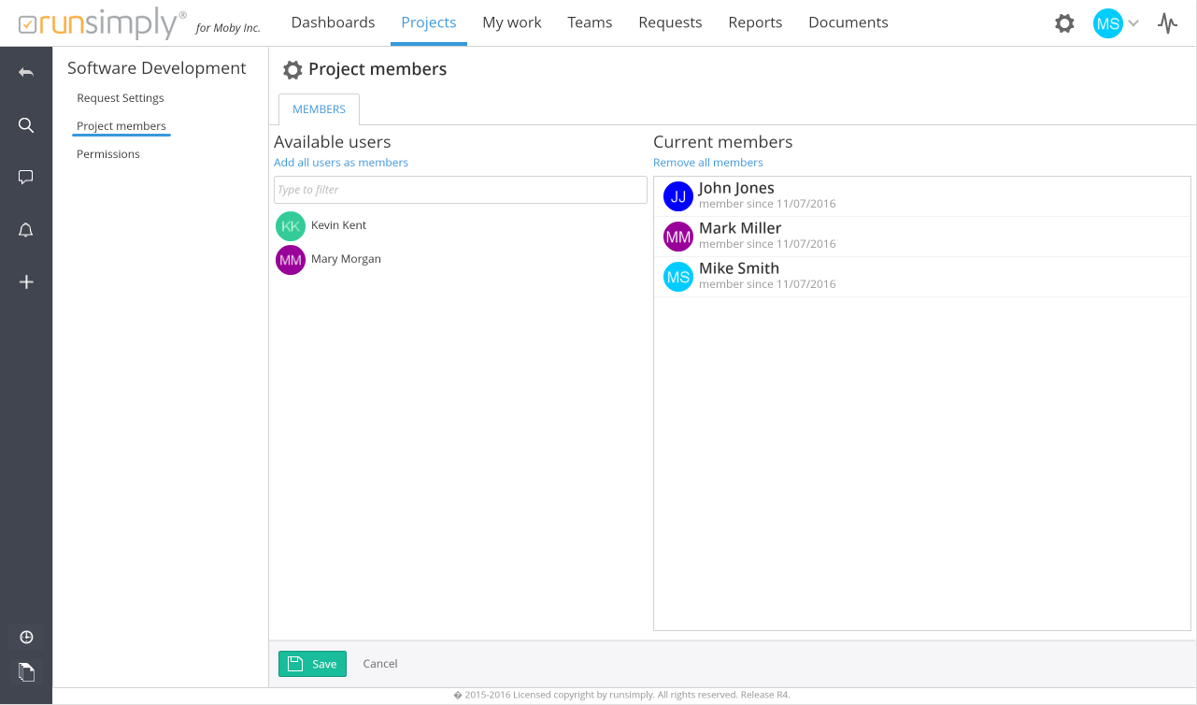Open settings gear in top bar

pos(1064,23)
